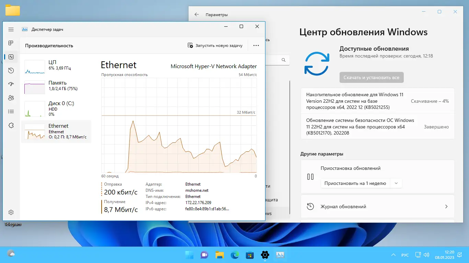Switch to Settings via the taskbar gear icon
The height and width of the screenshot is (263, 469).
[265, 255]
